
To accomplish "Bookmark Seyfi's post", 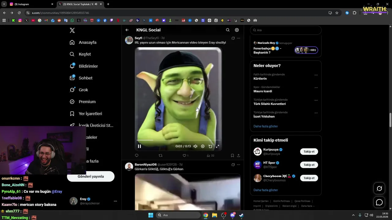I will click(232, 156).
